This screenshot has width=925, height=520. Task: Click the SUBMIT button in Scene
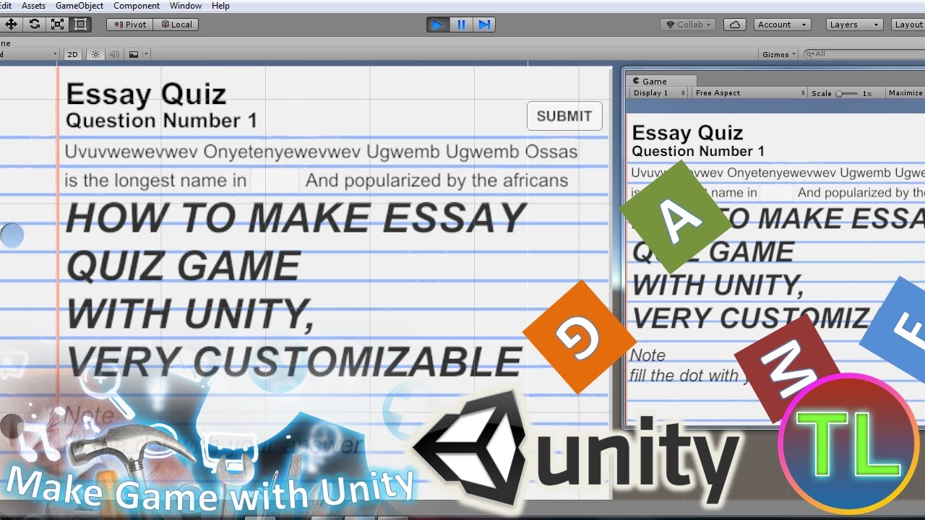click(564, 116)
